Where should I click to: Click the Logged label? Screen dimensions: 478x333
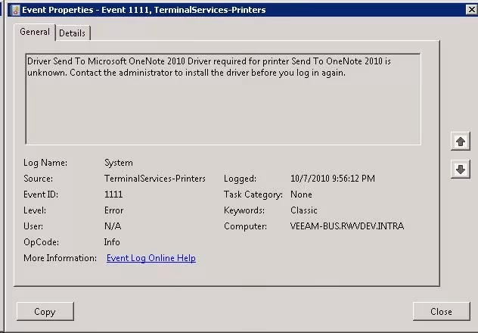(x=241, y=179)
